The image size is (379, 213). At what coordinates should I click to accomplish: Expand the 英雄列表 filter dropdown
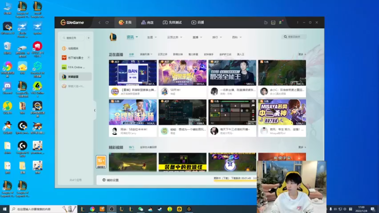[x=146, y=54]
